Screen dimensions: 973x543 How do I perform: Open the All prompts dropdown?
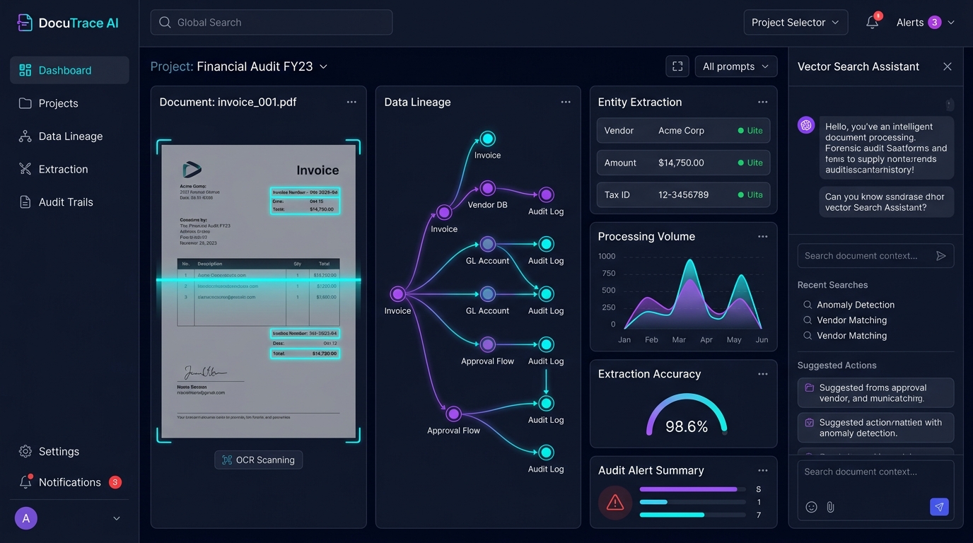[x=736, y=66]
